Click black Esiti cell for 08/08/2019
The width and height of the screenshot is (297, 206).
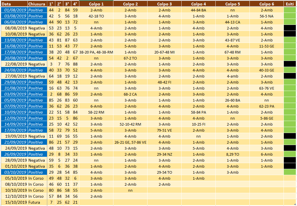pyautogui.click(x=290, y=28)
